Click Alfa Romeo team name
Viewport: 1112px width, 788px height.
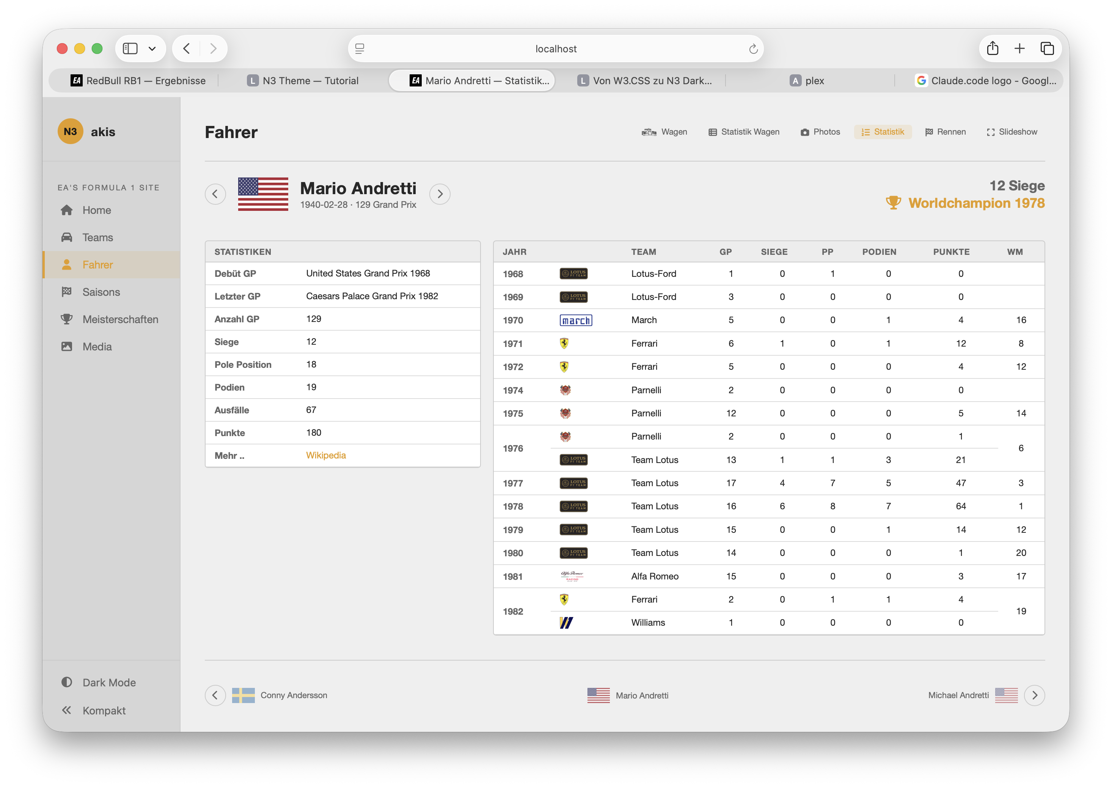(x=655, y=576)
